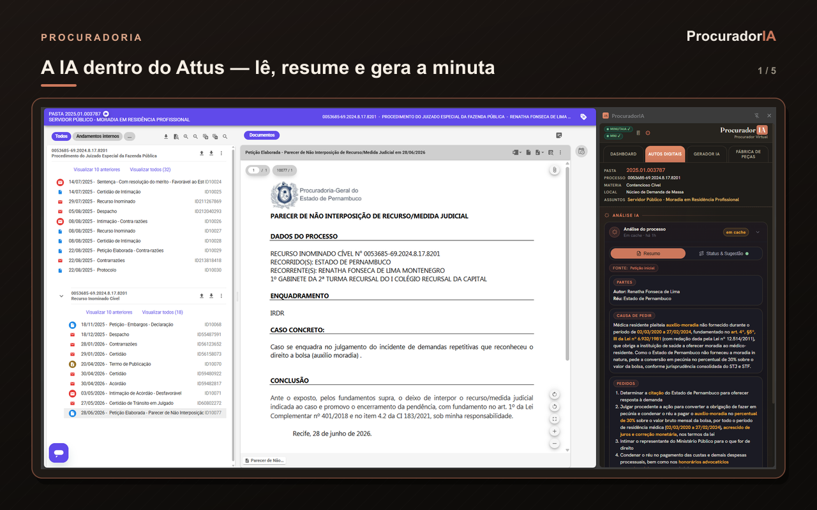Click Visualizar 10 anteriores under Recurso Inominado Cível

pos(109,312)
